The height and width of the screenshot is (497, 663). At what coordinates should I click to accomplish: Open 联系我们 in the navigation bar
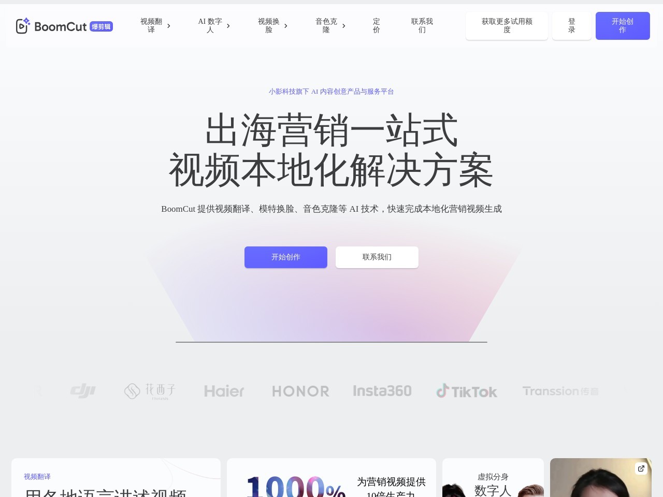(422, 26)
